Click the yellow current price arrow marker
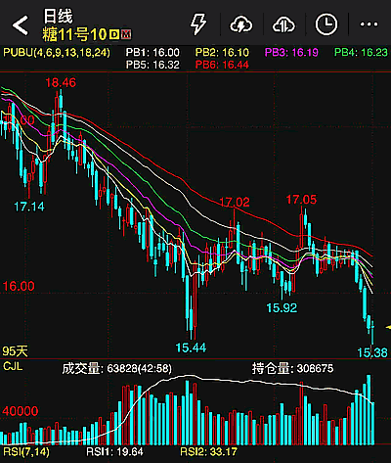 click(x=388, y=327)
